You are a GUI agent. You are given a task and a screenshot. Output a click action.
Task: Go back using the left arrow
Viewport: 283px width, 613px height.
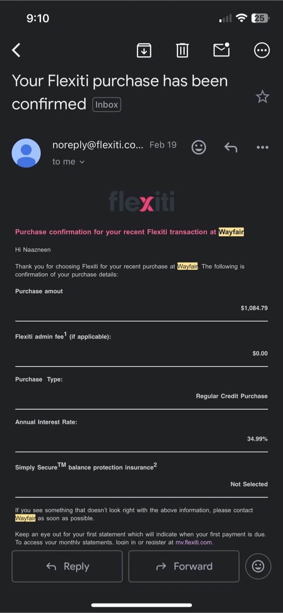16,50
